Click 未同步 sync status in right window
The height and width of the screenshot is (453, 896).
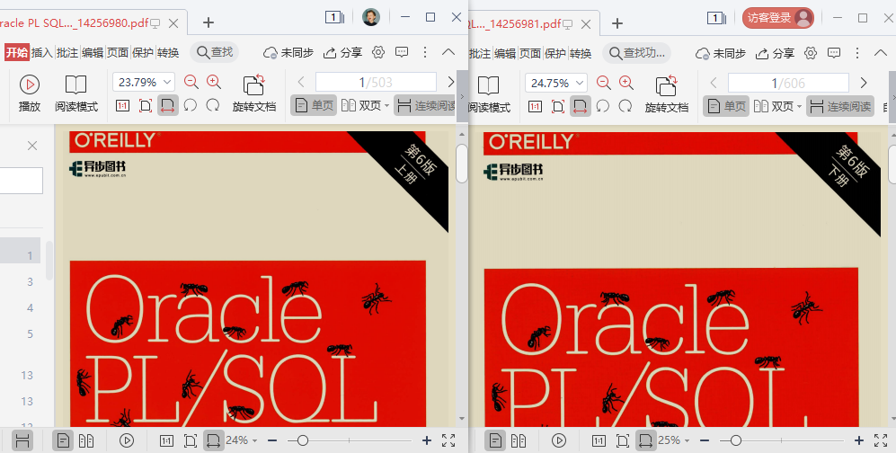pyautogui.click(x=721, y=53)
